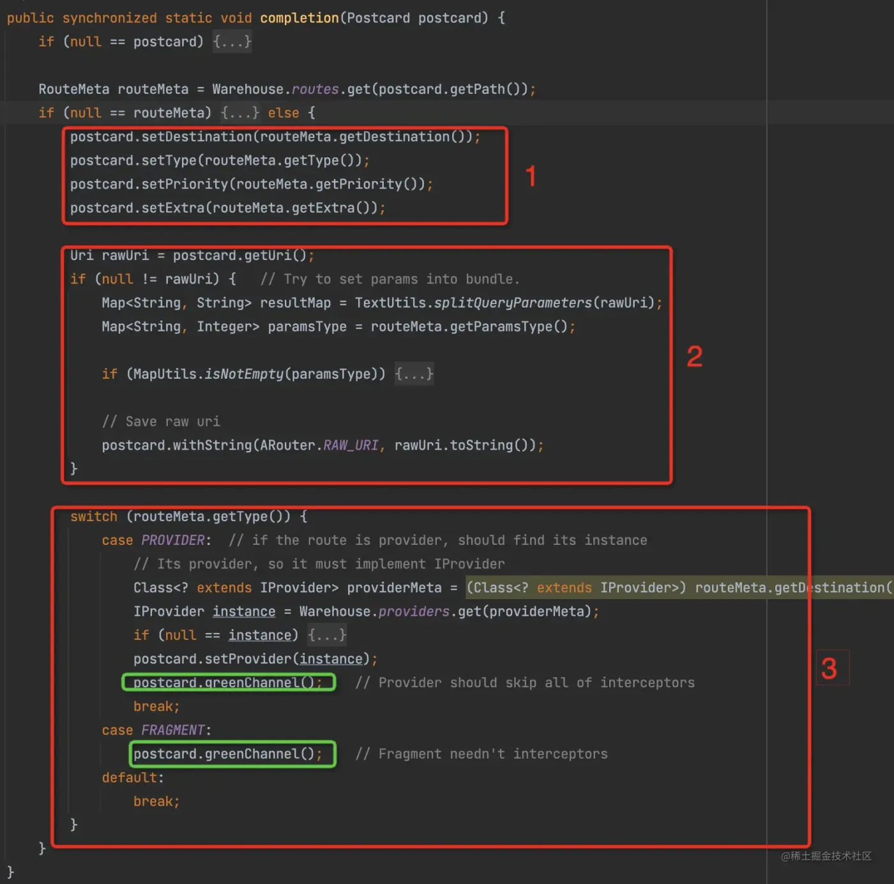The width and height of the screenshot is (894, 884).
Task: Click case PROVIDER label
Action: point(156,540)
